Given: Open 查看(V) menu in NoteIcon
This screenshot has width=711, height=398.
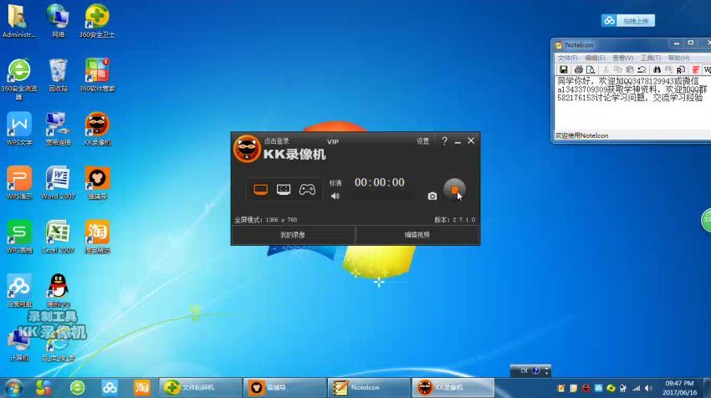Looking at the screenshot, I should 622,58.
